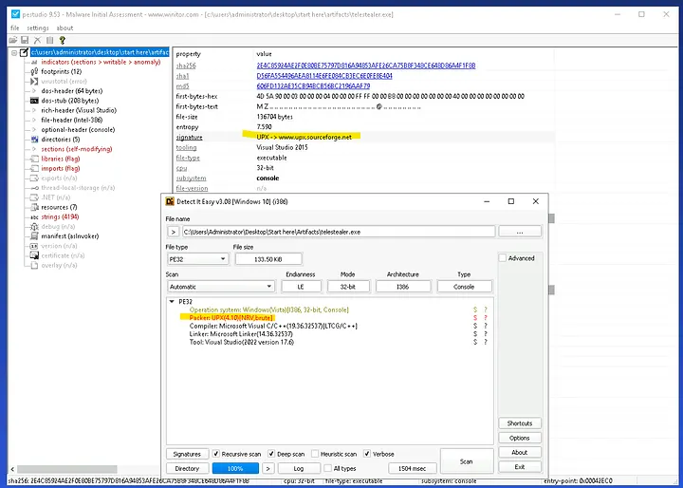Open the file menu in pestudio

pyautogui.click(x=15, y=28)
